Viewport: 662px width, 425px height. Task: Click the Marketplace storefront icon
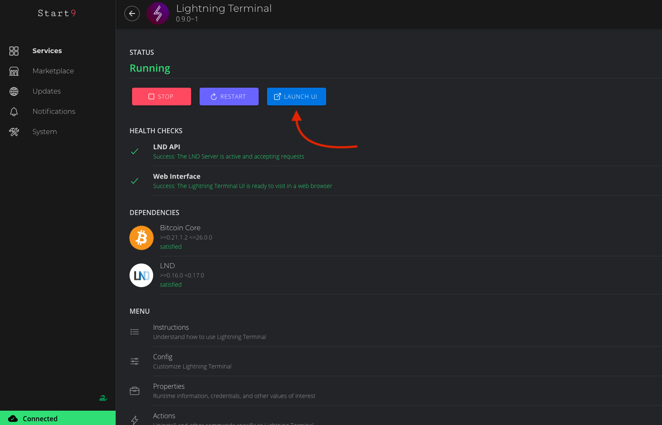[14, 71]
